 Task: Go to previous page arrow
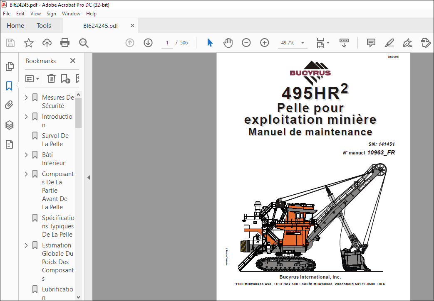129,43
